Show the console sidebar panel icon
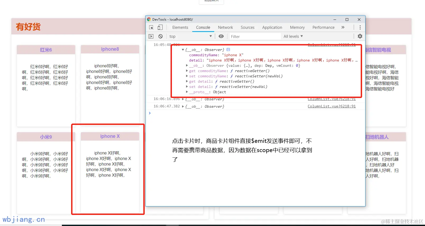Viewport: 425px width, 226px height. pos(151,36)
